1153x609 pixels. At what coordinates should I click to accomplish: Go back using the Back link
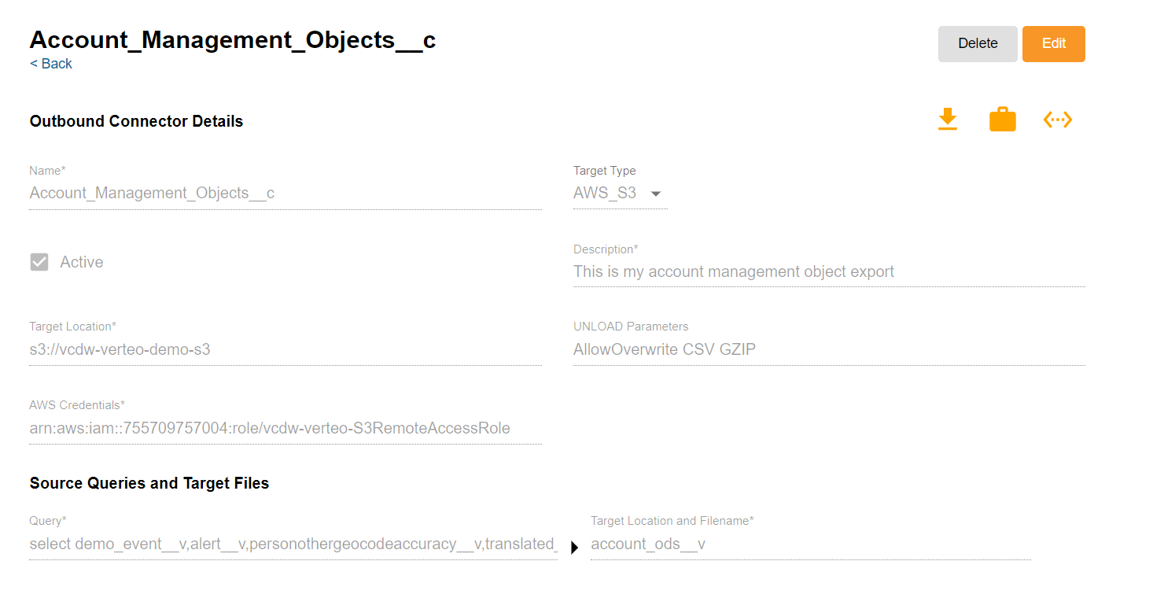51,64
